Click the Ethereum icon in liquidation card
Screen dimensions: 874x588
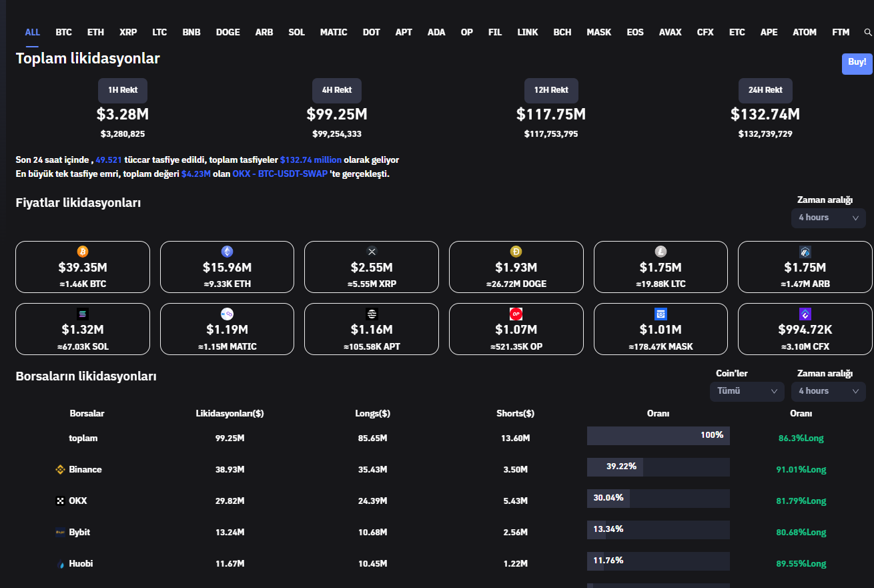tap(227, 252)
